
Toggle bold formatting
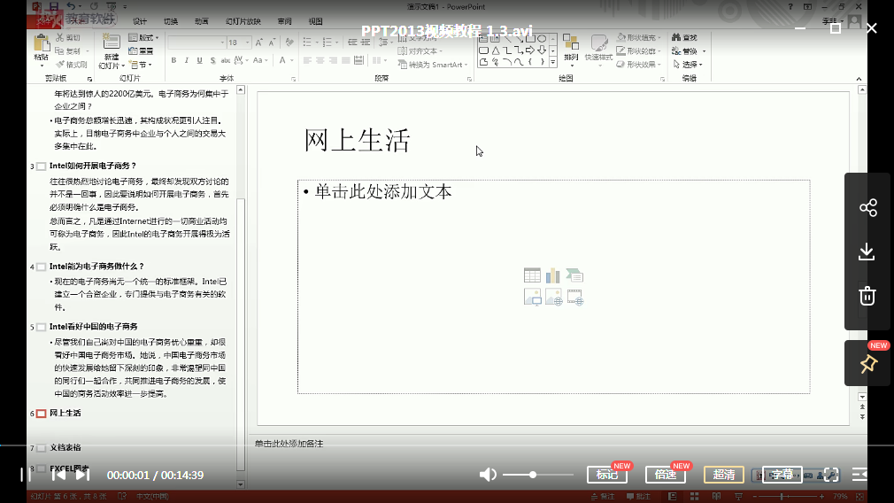click(173, 60)
